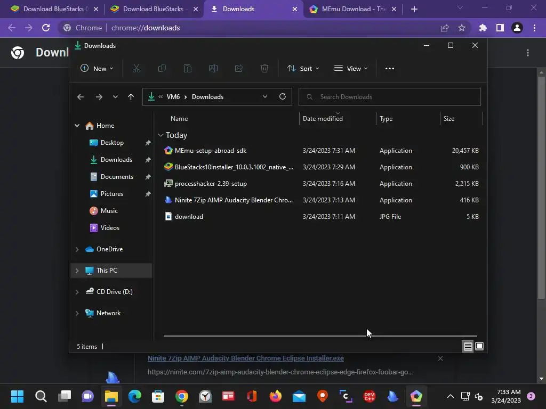Open Task View on the taskbar

point(65,396)
